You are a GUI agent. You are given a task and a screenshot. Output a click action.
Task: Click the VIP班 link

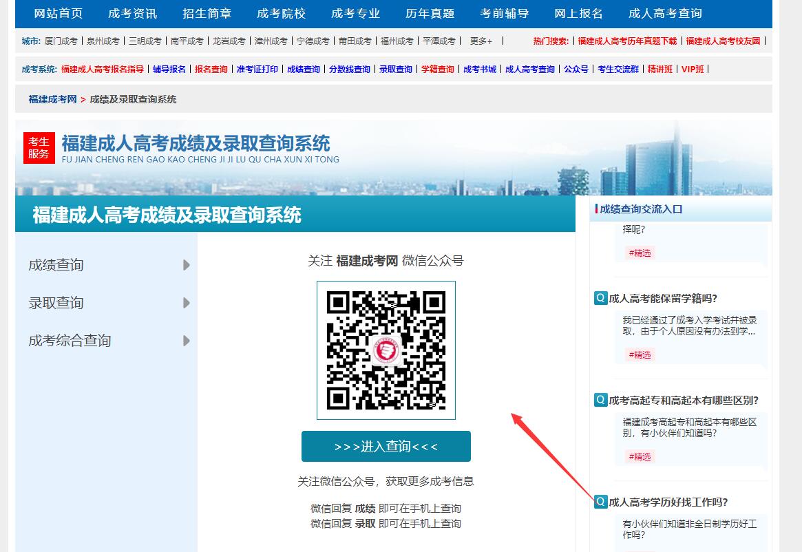click(693, 70)
